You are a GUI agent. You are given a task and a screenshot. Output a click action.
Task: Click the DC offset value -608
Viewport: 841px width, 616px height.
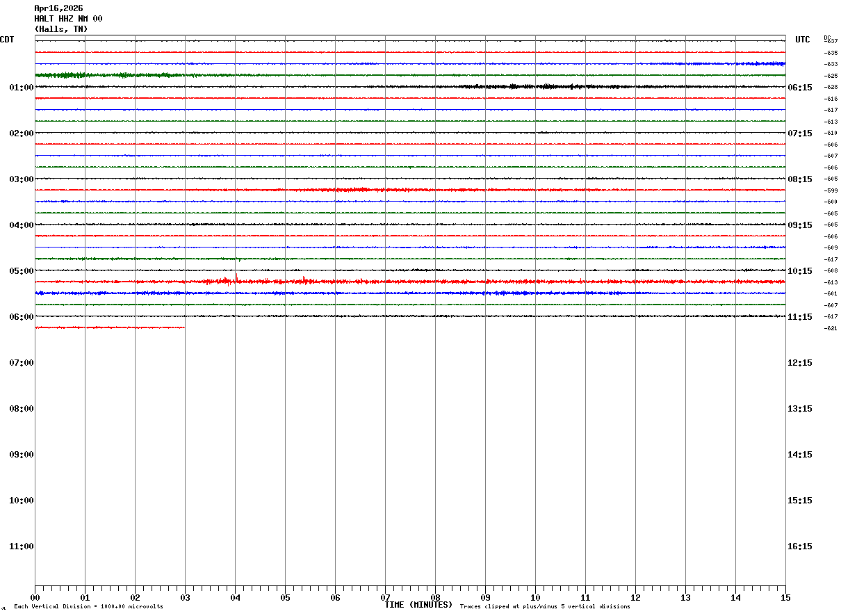coord(831,270)
